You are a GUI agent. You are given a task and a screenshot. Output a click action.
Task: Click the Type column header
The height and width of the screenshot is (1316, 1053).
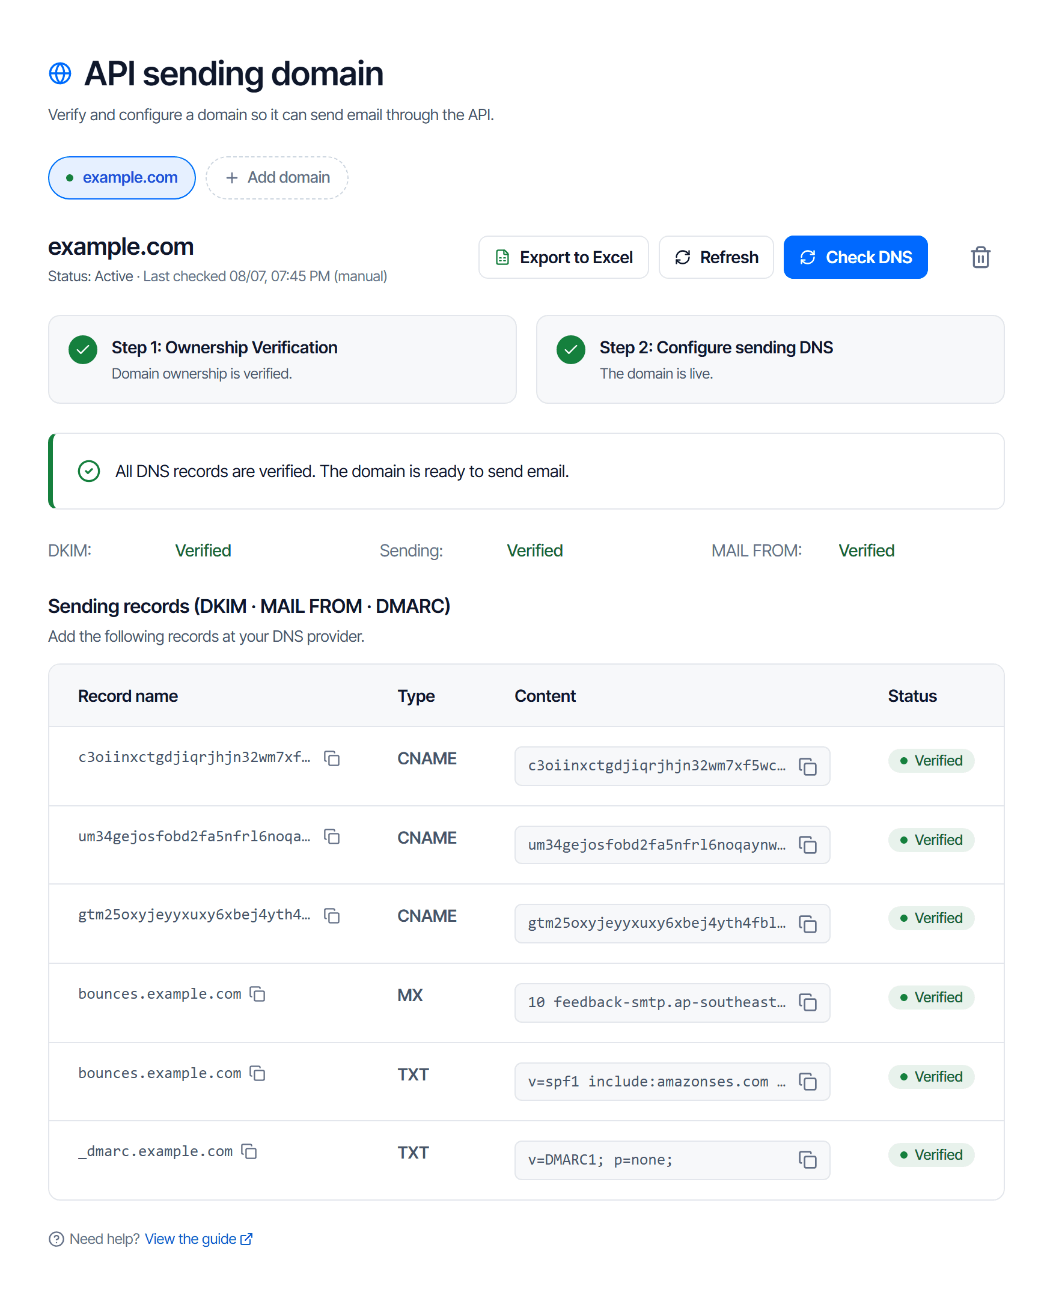[x=417, y=696]
